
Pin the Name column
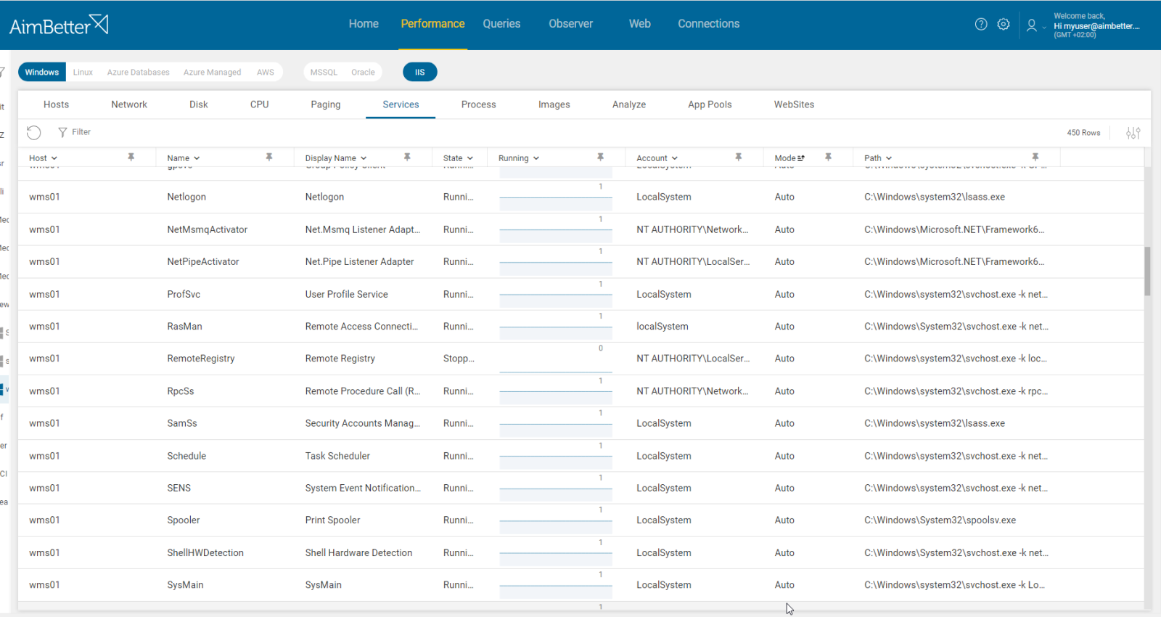(269, 157)
